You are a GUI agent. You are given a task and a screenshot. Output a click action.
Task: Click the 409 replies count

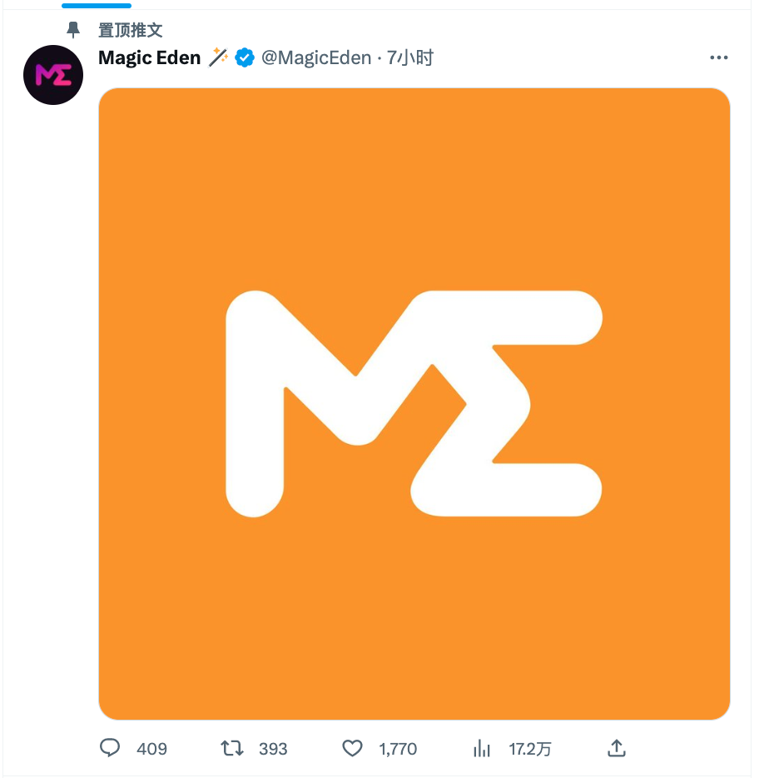click(x=151, y=749)
